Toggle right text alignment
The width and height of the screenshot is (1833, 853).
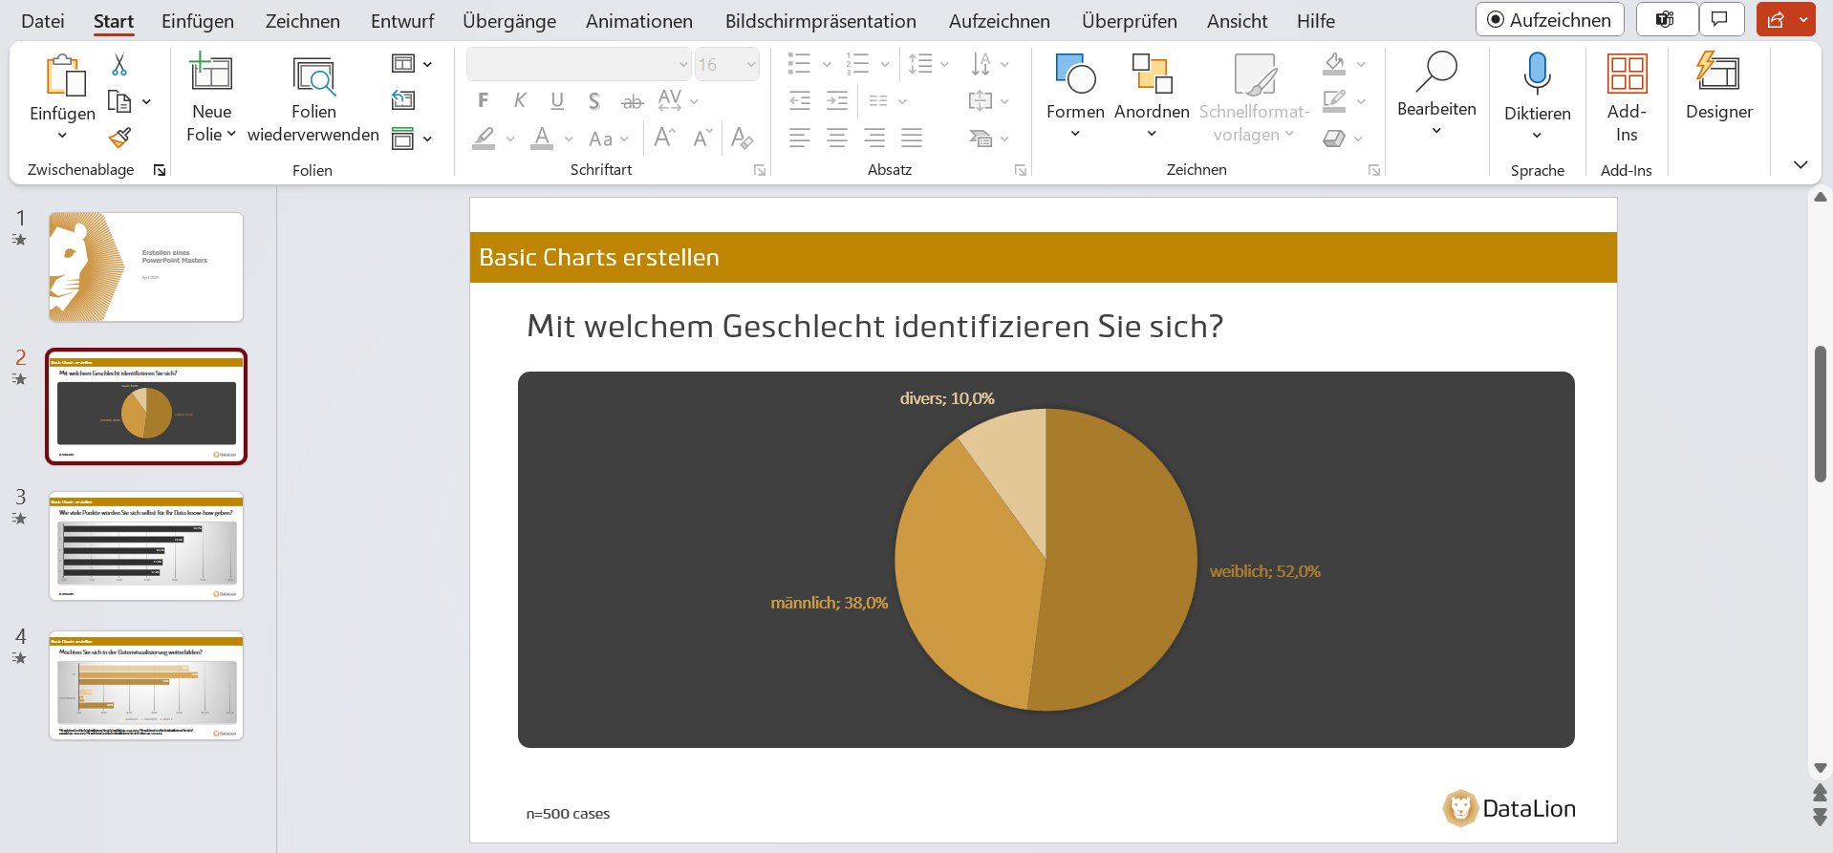click(874, 139)
